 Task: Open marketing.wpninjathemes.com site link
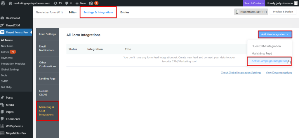point(32,3)
